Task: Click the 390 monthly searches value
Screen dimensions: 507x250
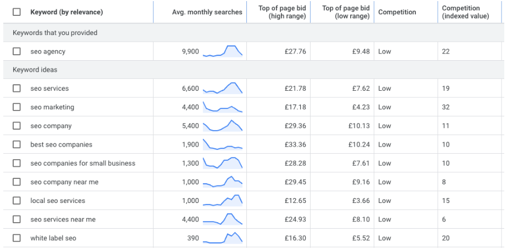Action: 193,238
